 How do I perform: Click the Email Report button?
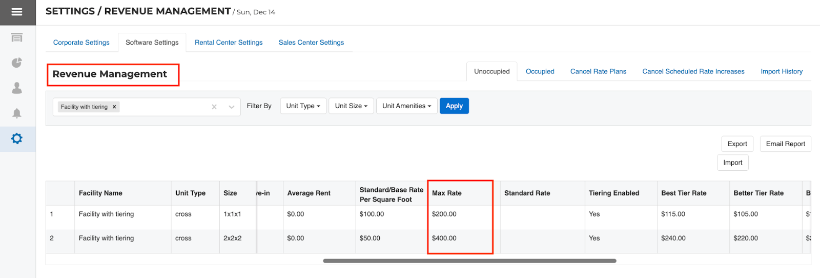[x=785, y=144]
